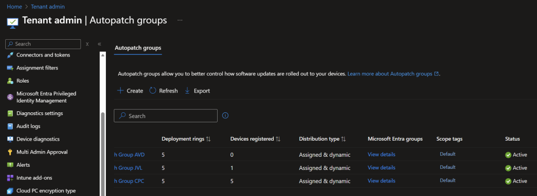Click the Connectors and tokens icon

10,55
